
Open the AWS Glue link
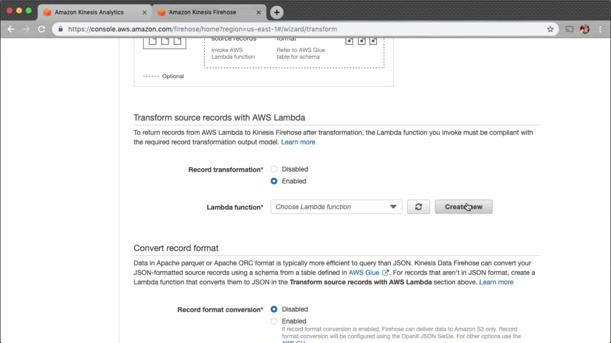(x=364, y=272)
